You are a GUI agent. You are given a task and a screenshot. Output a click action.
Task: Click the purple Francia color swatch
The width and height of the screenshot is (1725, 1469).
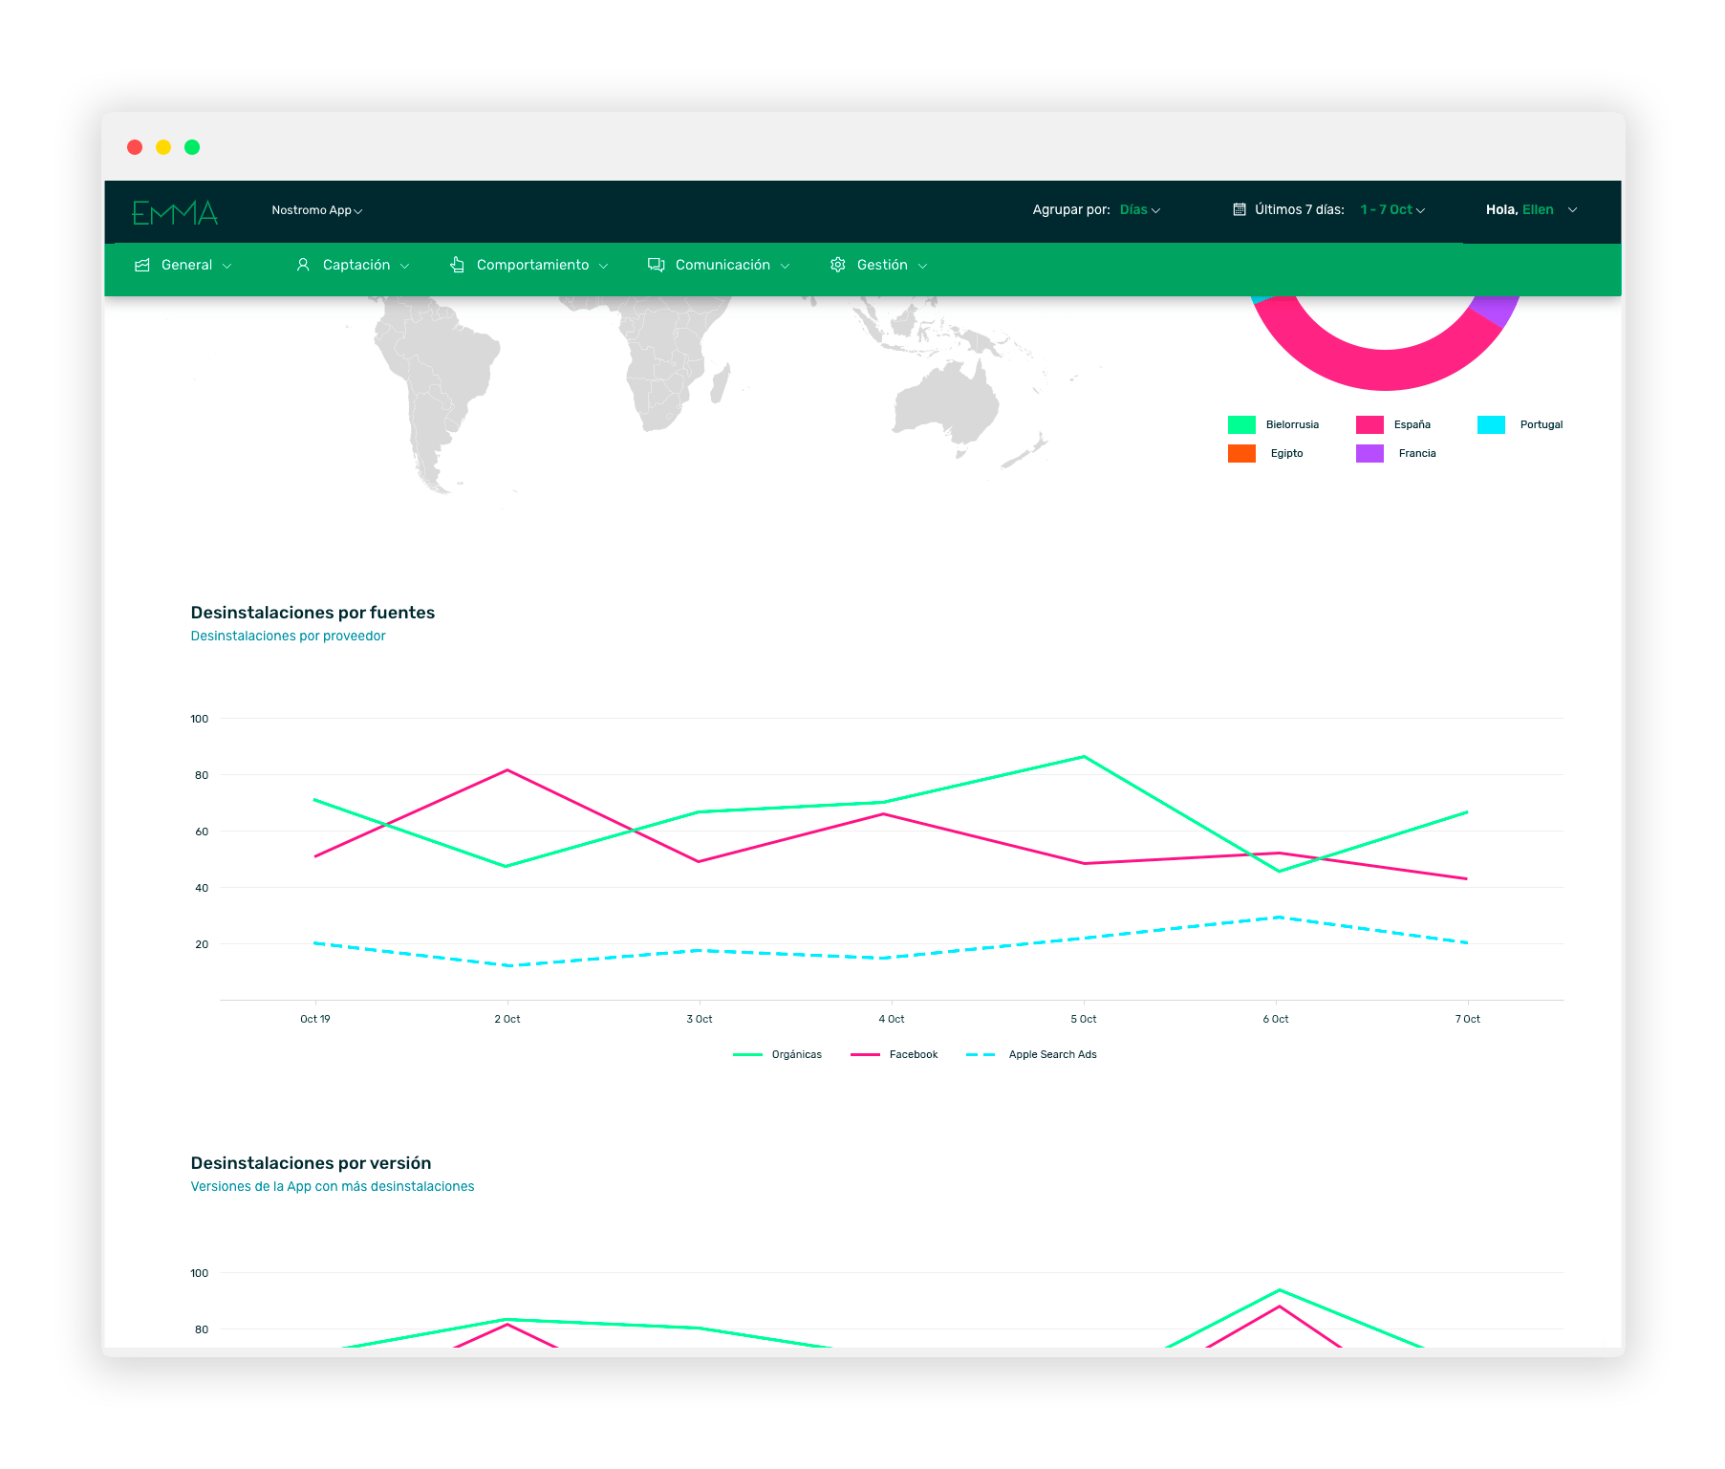(x=1369, y=453)
